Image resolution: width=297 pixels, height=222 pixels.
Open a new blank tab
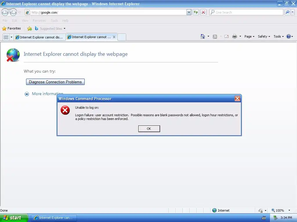point(122,37)
